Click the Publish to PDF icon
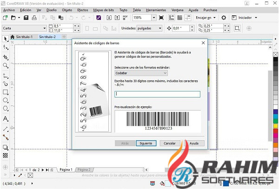279x189 pixels. [125, 18]
